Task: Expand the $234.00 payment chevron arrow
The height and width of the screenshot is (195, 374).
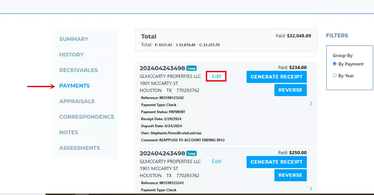Action: point(311,103)
